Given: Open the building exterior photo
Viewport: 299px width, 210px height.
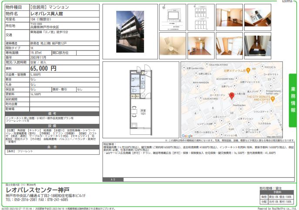Looking at the screenshot, I should coord(130,32).
